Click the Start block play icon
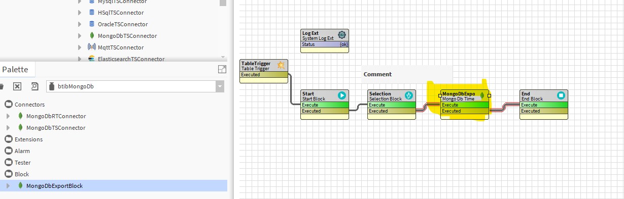 pyautogui.click(x=342, y=95)
